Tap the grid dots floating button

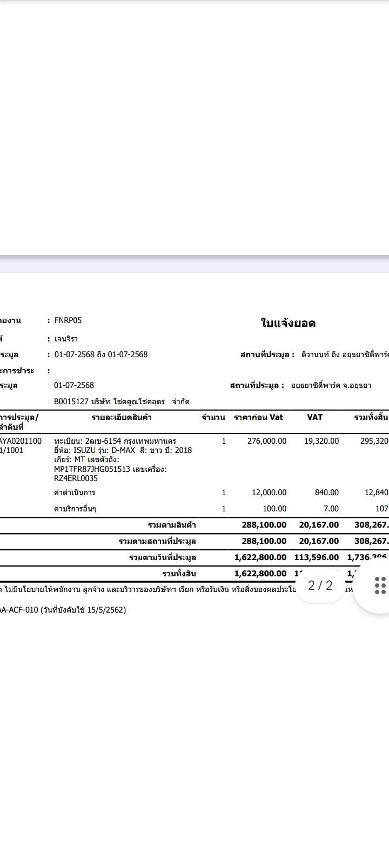point(380,586)
